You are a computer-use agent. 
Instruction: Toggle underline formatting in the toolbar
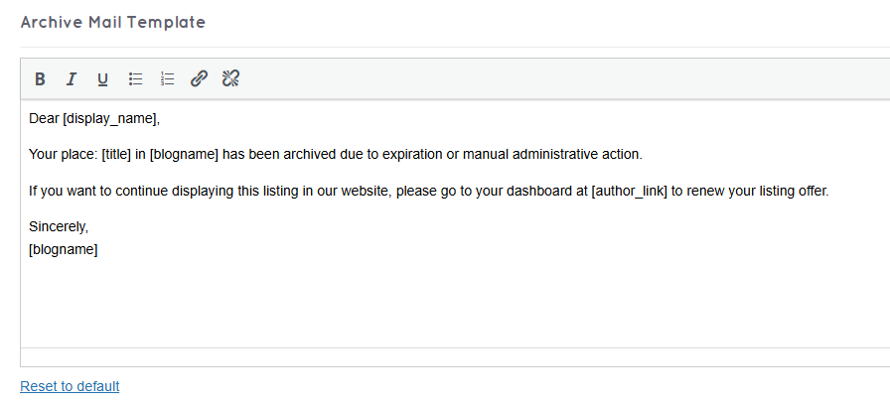point(102,79)
